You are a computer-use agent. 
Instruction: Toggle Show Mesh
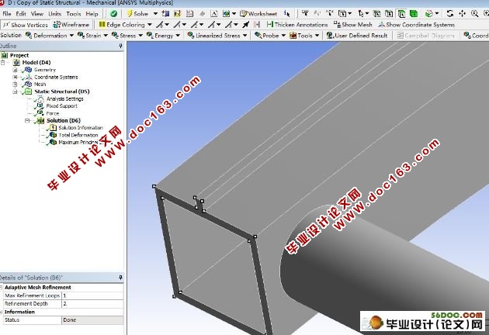pos(352,25)
